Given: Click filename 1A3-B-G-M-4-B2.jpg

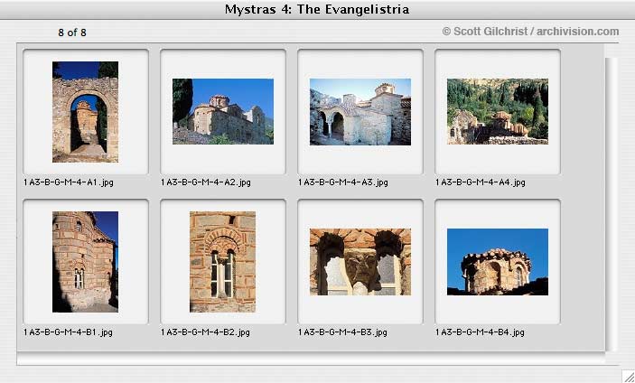Looking at the screenshot, I should point(205,332).
